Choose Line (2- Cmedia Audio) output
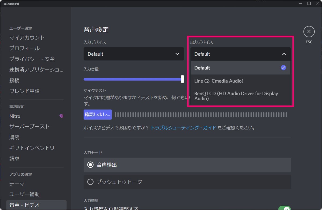The width and height of the screenshot is (322, 210). (x=240, y=81)
